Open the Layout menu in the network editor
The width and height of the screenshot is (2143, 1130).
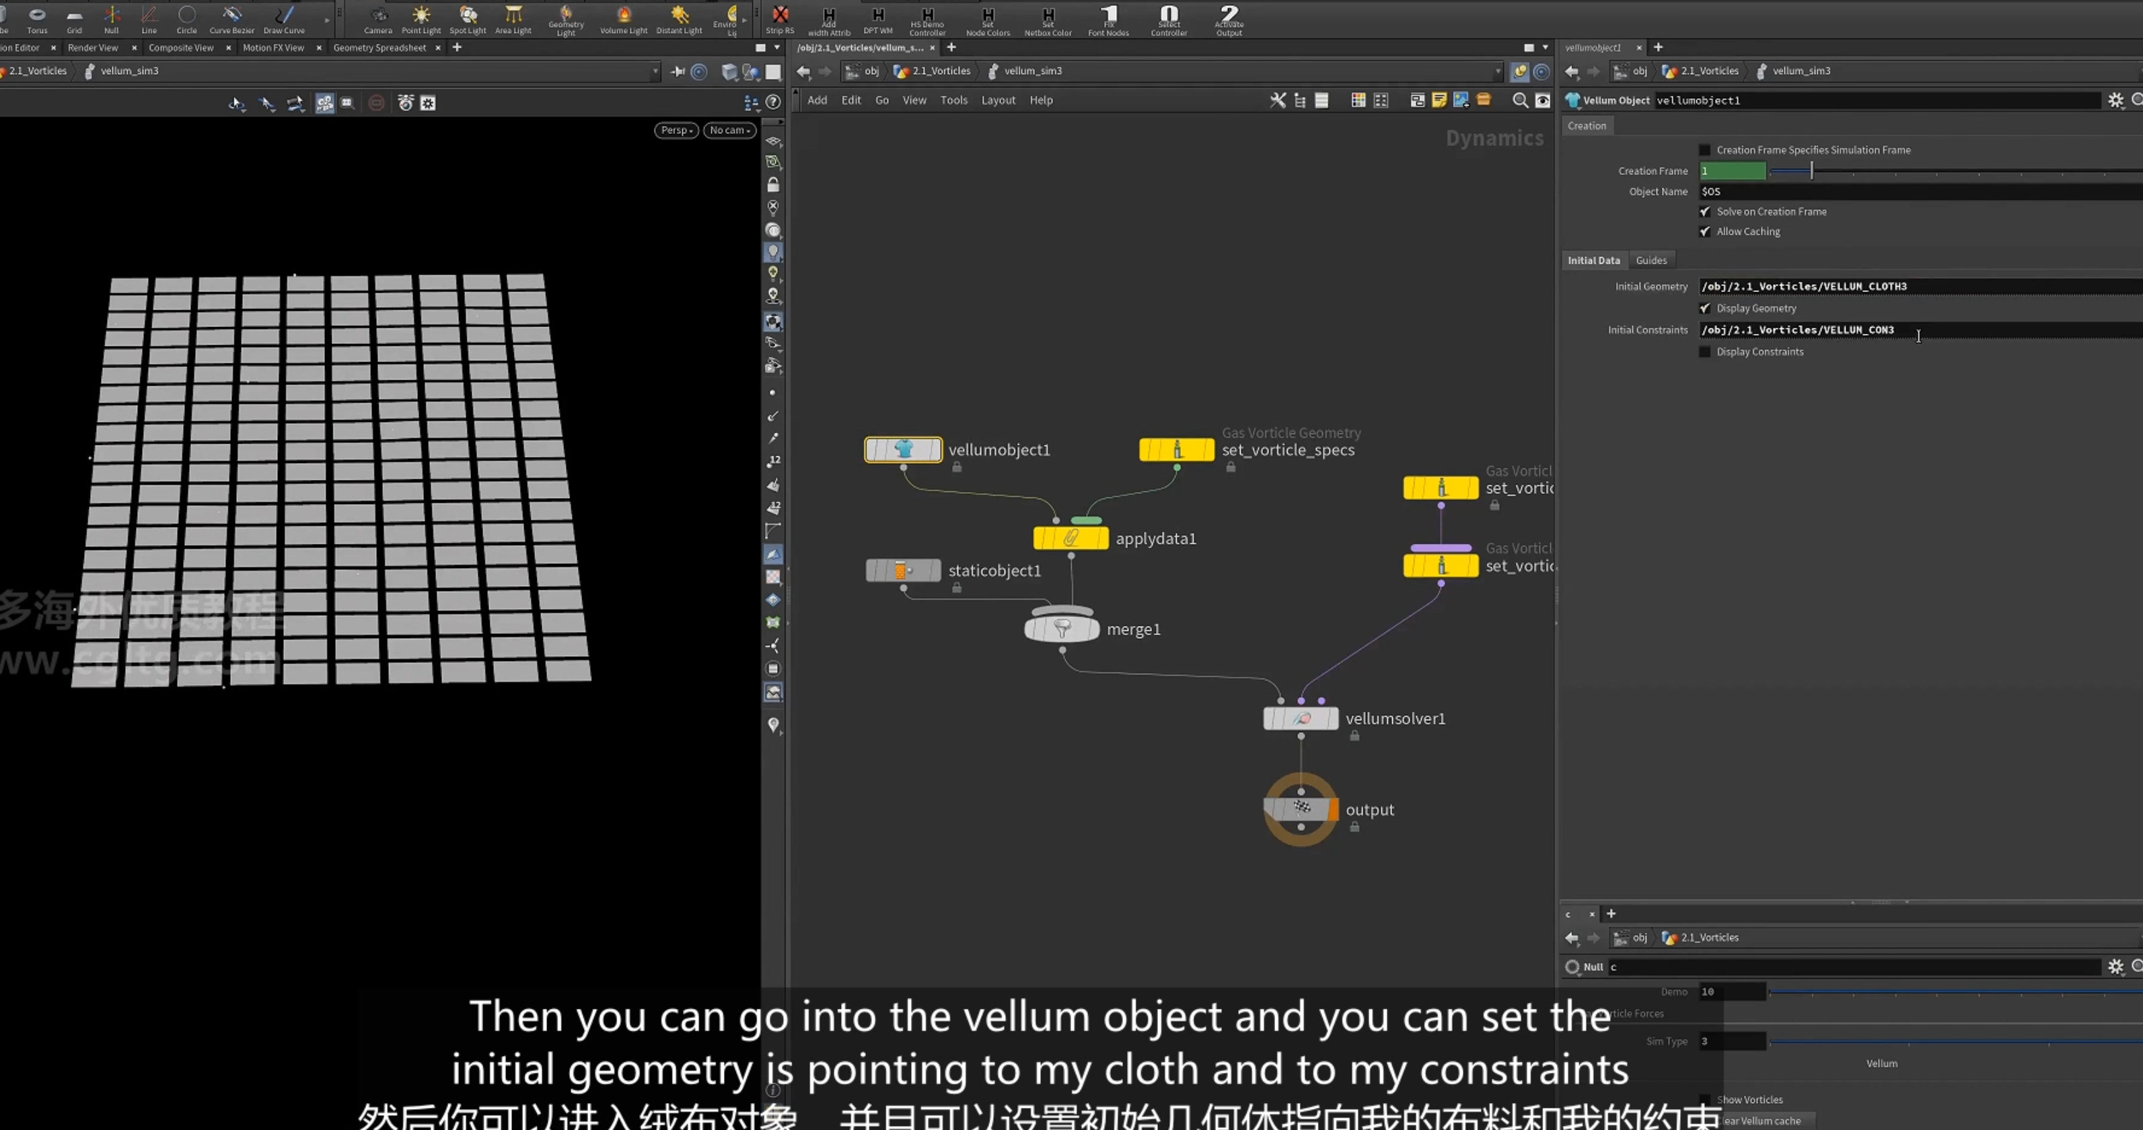tap(997, 101)
